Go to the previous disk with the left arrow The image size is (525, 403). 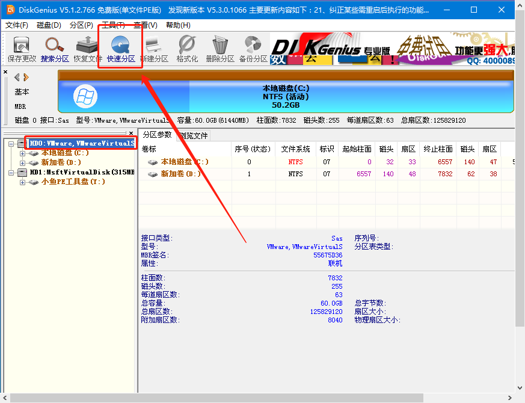pyautogui.click(x=17, y=77)
